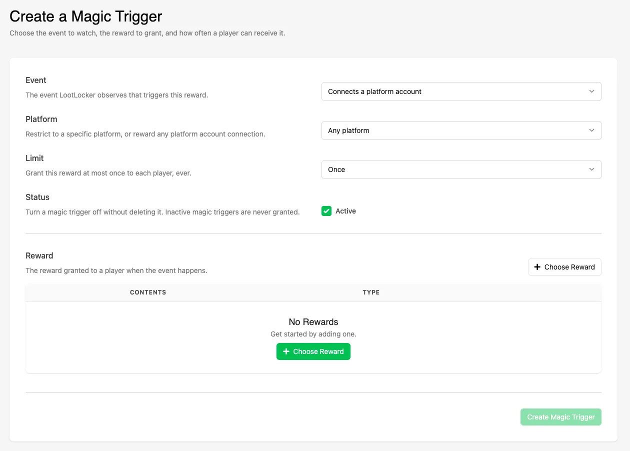Click the Active label text
Viewport: 630px width, 451px height.
(345, 211)
